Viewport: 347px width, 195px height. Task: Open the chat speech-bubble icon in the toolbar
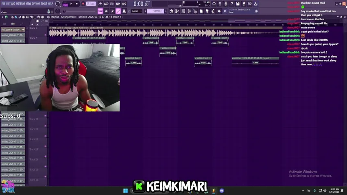coord(250,4)
